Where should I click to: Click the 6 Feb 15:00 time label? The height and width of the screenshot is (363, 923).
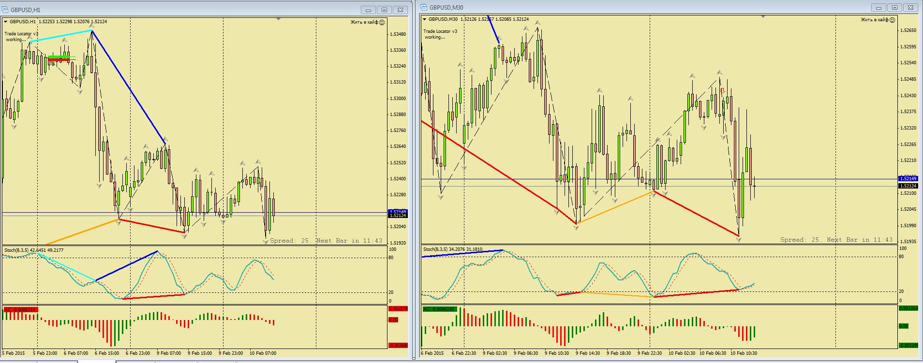[107, 353]
